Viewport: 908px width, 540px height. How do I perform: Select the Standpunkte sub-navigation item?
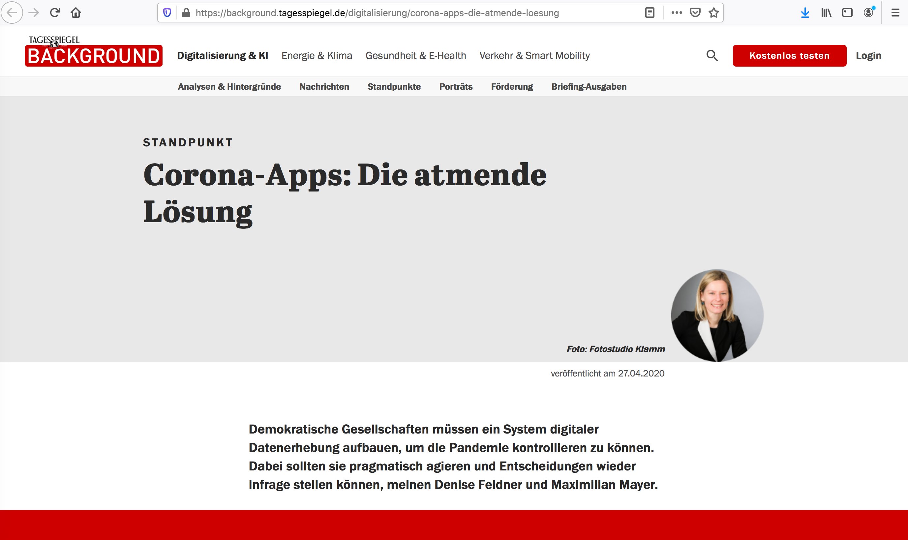tap(394, 87)
